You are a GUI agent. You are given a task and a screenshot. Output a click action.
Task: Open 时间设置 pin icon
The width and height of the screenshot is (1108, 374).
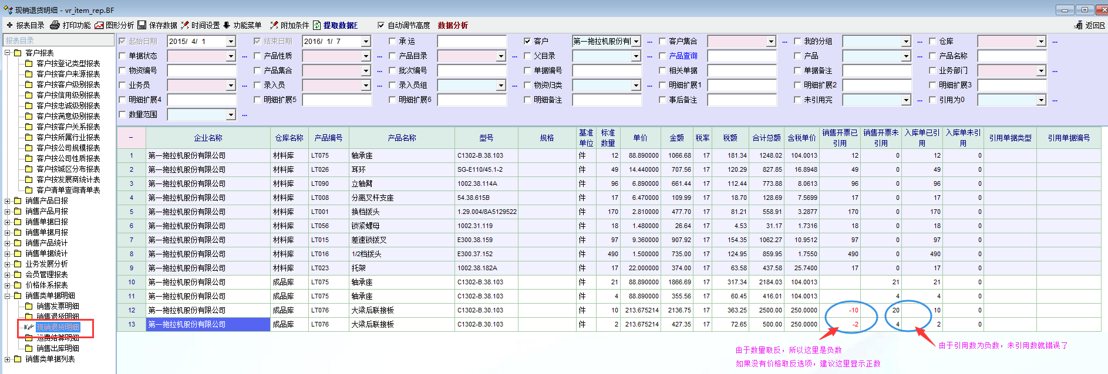185,25
